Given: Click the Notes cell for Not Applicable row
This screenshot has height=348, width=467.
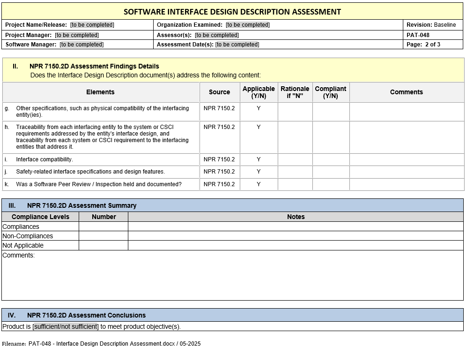Looking at the screenshot, I should coord(296,245).
